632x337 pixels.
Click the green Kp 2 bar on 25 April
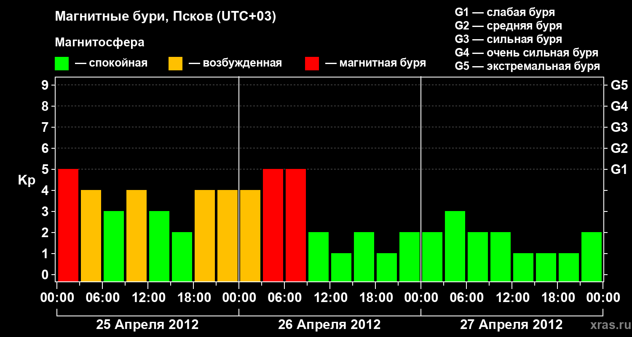[182, 257]
